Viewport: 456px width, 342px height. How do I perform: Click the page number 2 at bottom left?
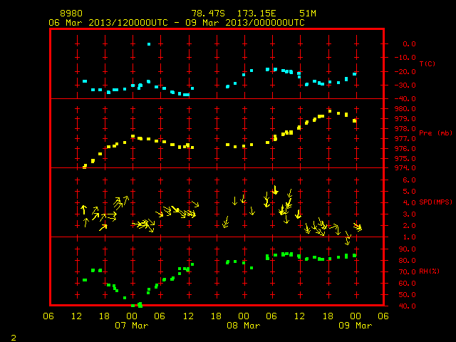pos(14,338)
